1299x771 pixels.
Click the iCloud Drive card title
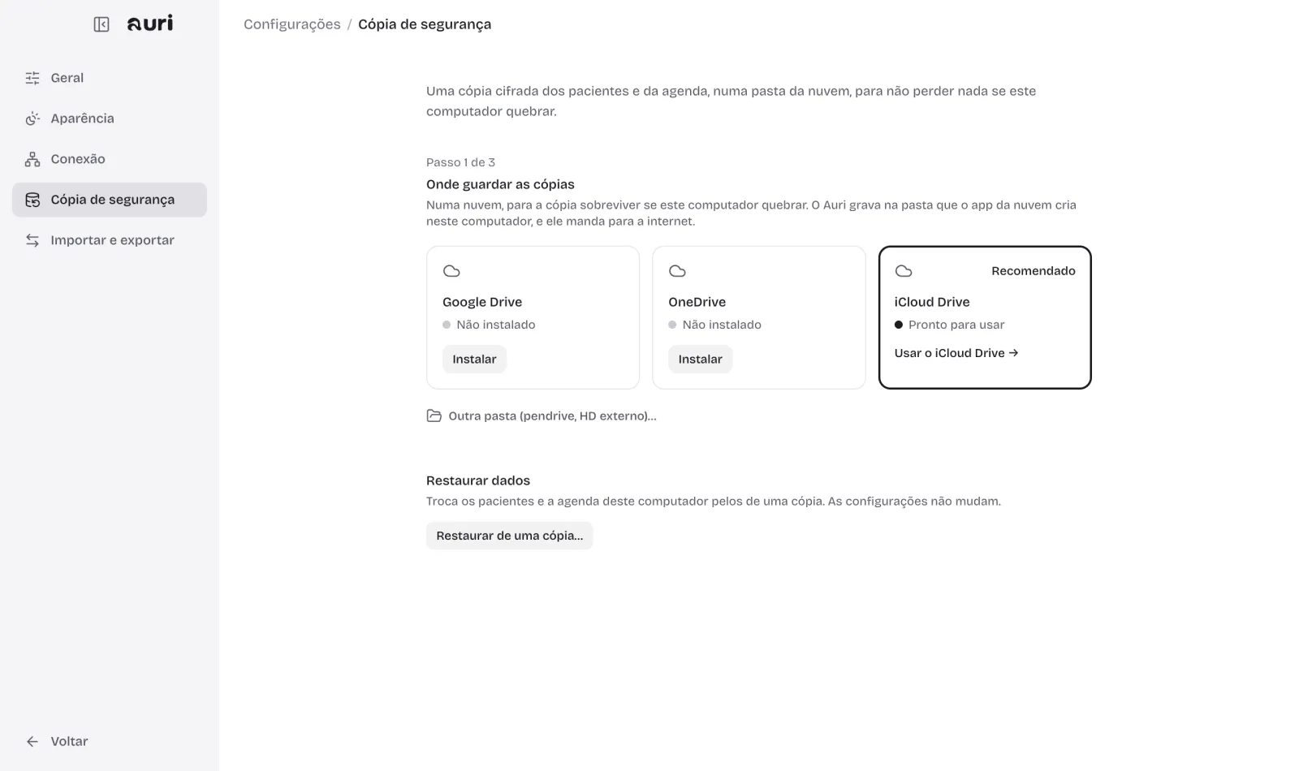932,302
